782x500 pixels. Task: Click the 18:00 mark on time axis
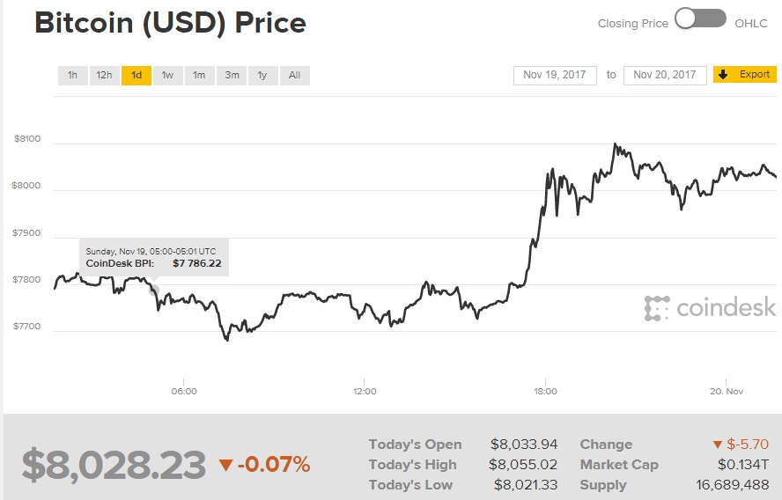pyautogui.click(x=545, y=391)
